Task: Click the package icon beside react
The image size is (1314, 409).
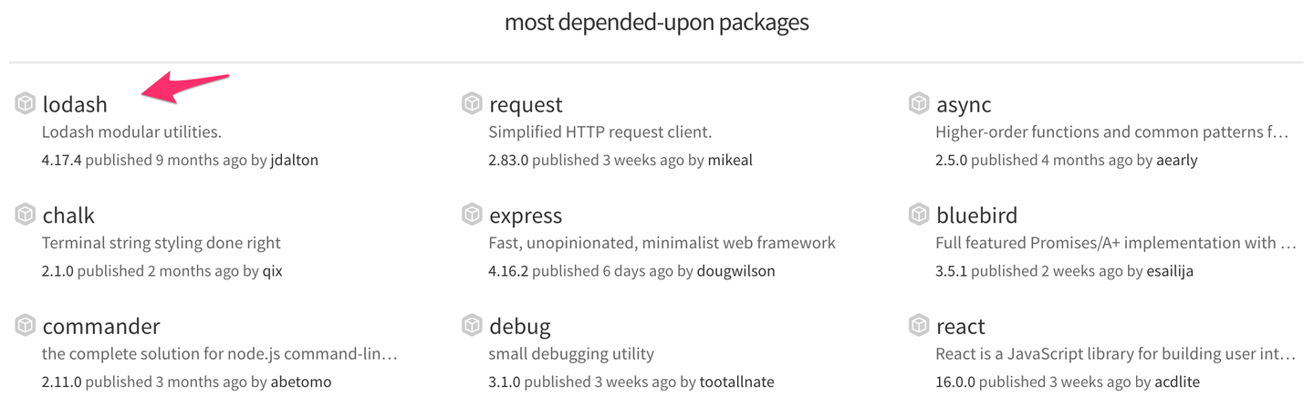Action: [x=919, y=326]
